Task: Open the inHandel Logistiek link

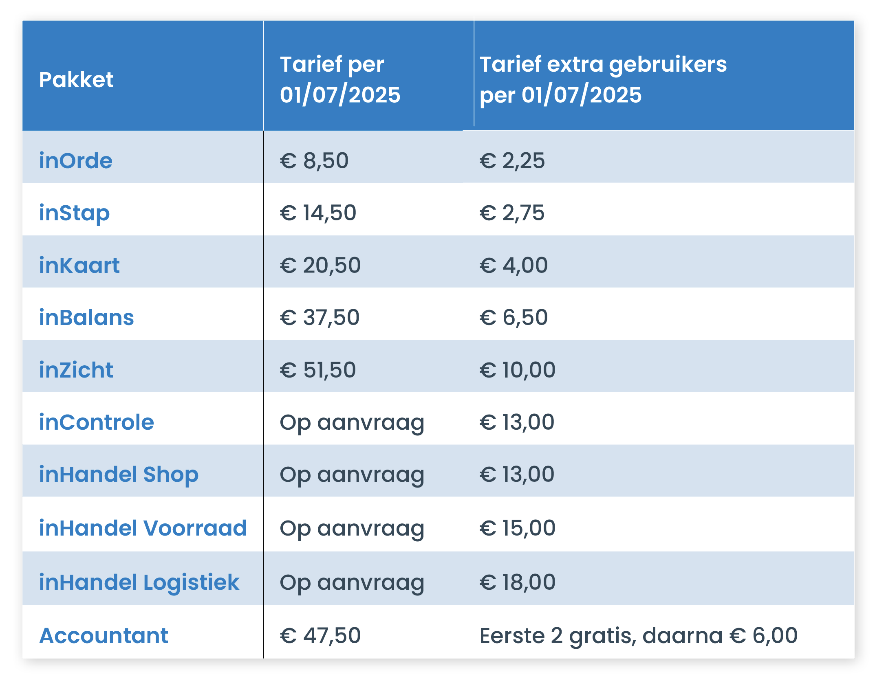Action: (x=139, y=583)
